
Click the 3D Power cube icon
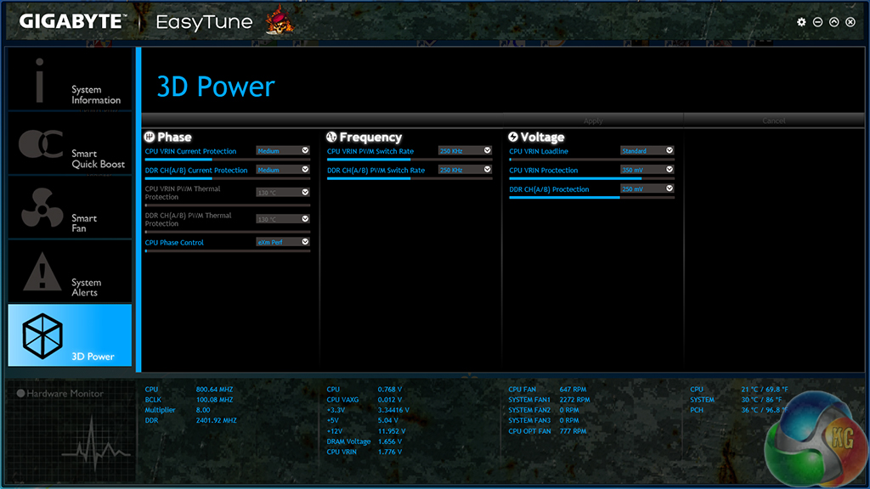coord(42,336)
